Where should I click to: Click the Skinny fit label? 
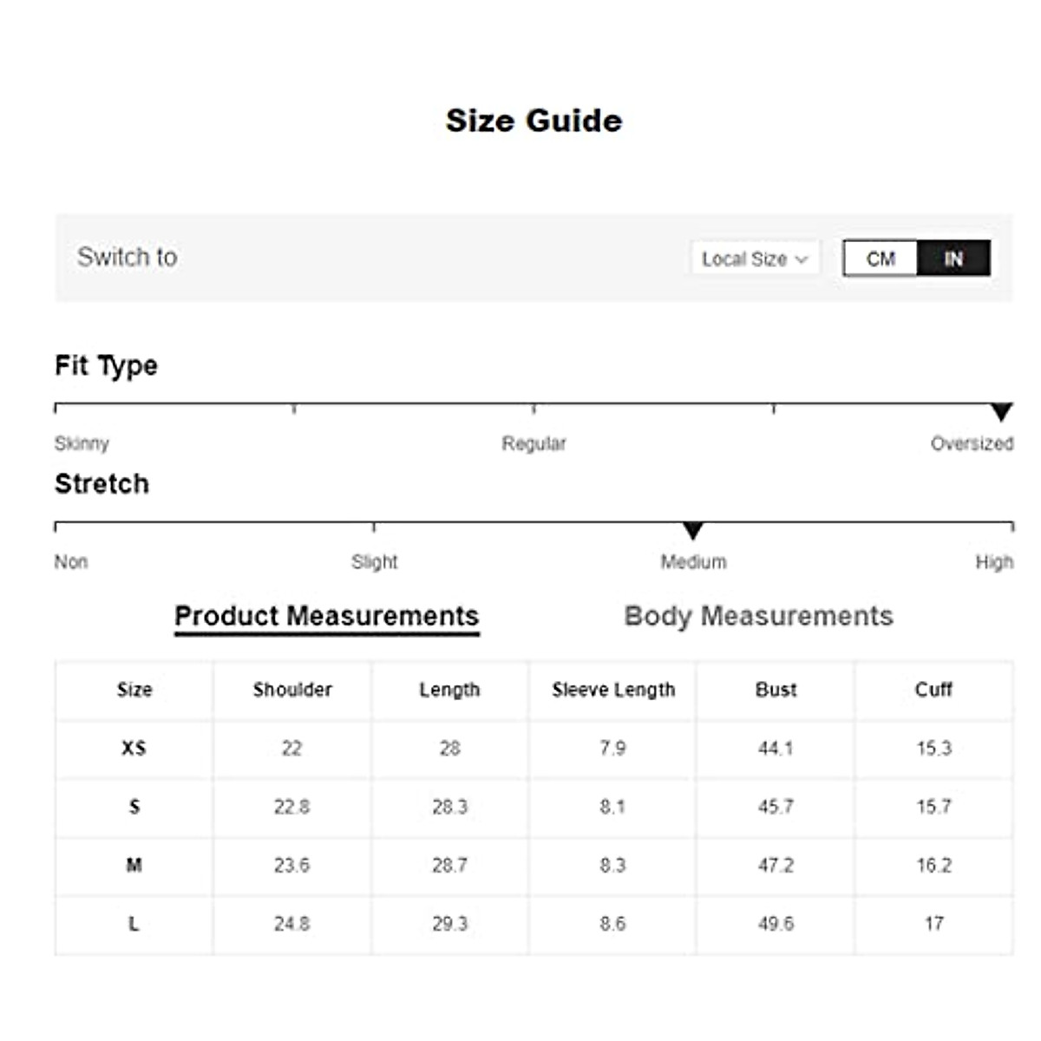pyautogui.click(x=82, y=443)
